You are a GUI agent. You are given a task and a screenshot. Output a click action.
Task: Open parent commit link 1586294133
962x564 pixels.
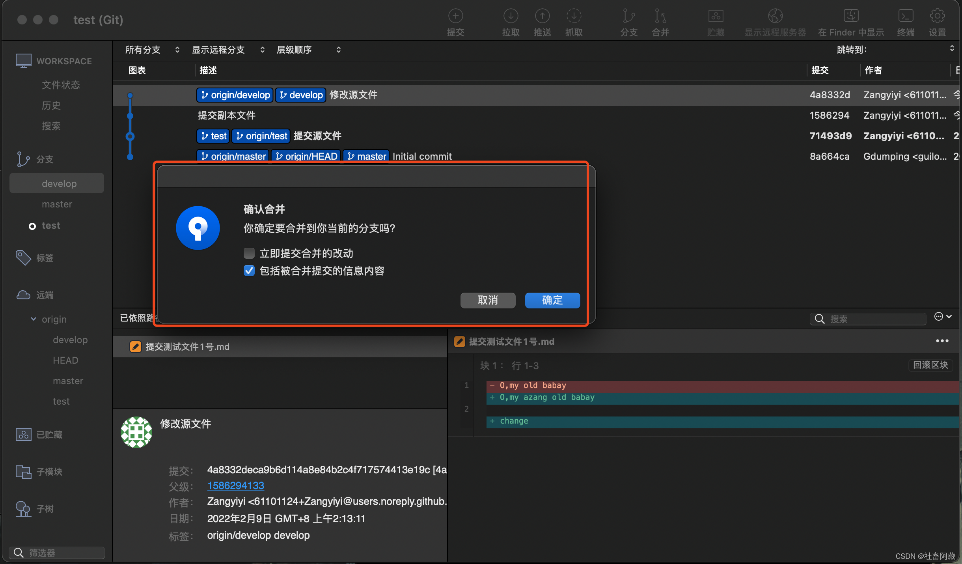[236, 486]
